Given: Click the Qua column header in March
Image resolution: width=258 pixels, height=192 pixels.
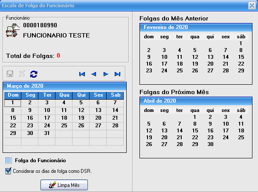Looking at the screenshot, I should [64, 95].
